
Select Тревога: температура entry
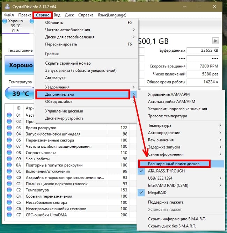point(181,116)
